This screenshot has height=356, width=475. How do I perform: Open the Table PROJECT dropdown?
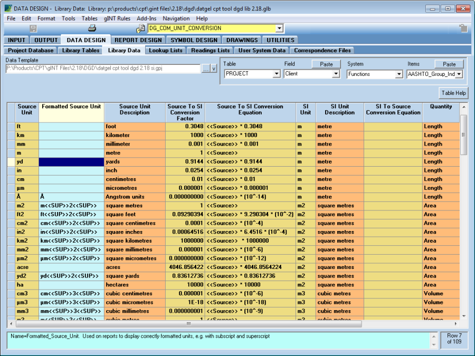tap(277, 74)
